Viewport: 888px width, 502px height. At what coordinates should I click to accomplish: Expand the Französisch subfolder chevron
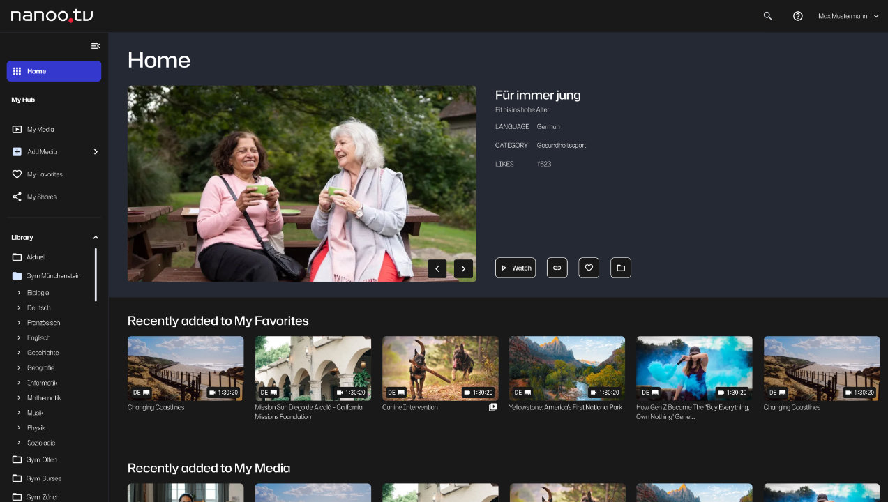tap(19, 323)
